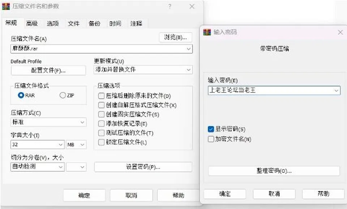
Task: Click the 浏览(B)... button
Action: pyautogui.click(x=176, y=37)
